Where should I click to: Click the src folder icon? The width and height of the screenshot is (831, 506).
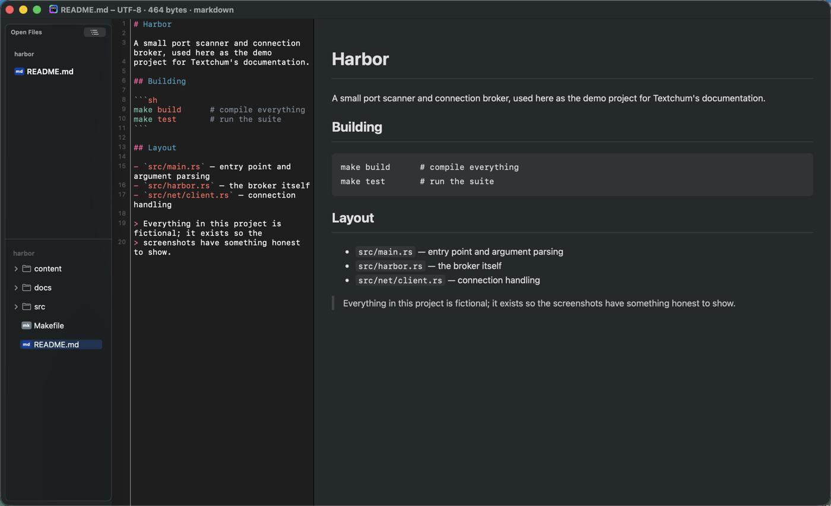point(27,306)
